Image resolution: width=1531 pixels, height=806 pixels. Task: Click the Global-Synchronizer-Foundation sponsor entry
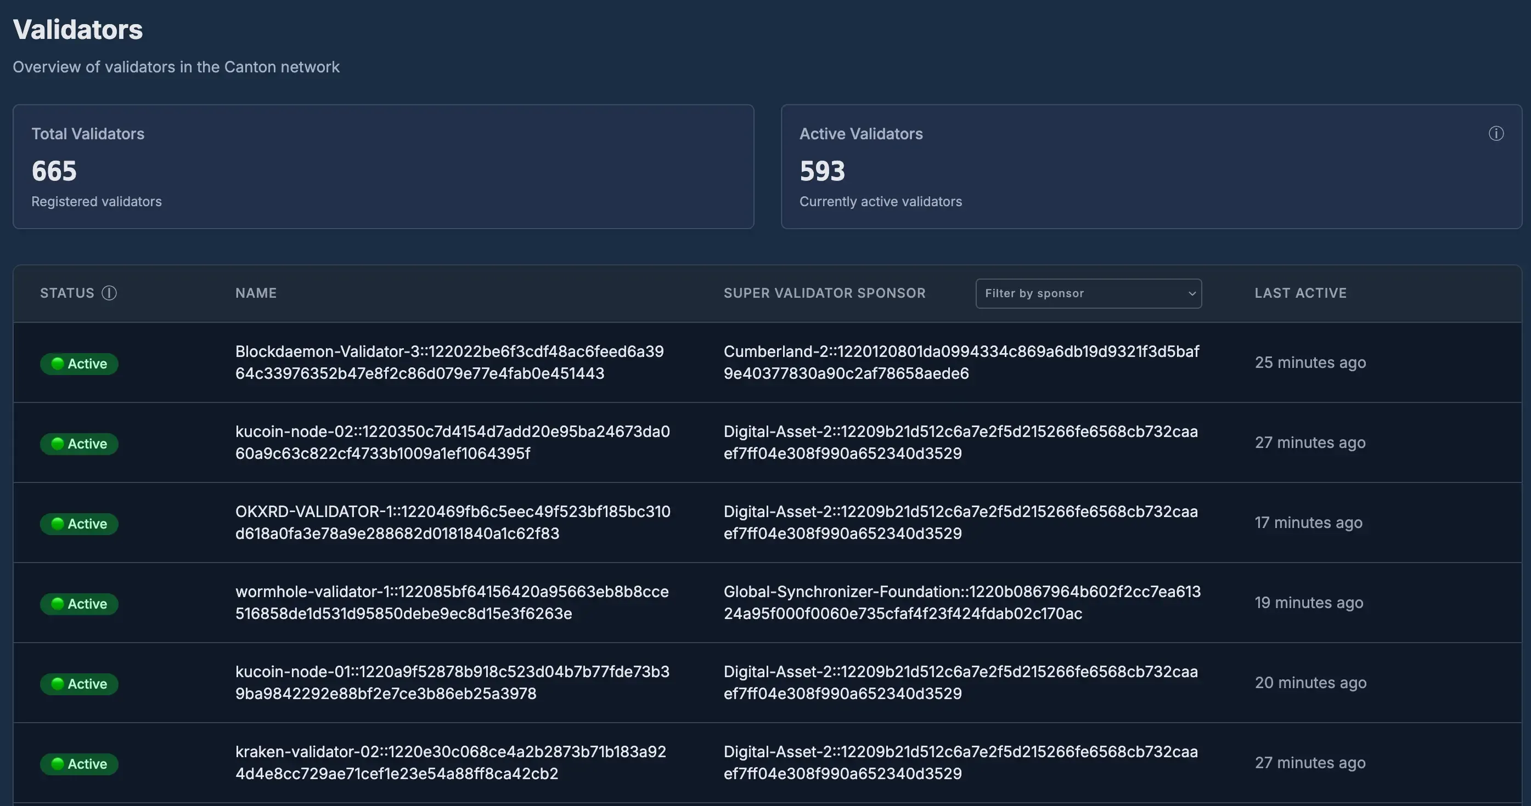pyautogui.click(x=961, y=602)
